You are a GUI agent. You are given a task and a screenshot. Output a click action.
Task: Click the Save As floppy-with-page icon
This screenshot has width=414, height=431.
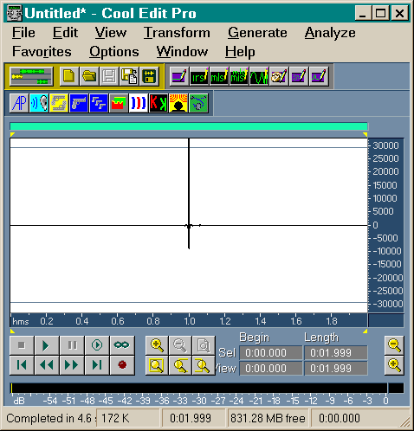[x=129, y=76]
